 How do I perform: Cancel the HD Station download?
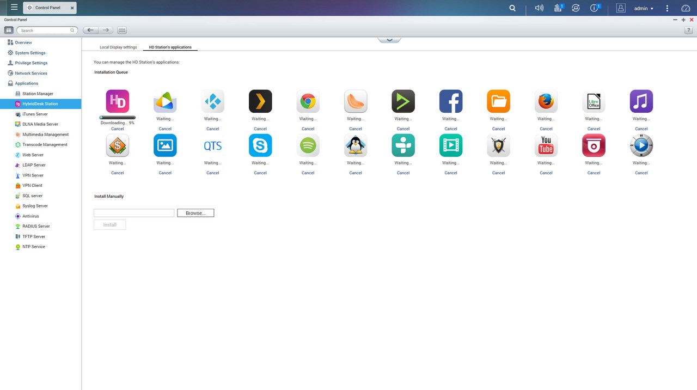(x=118, y=129)
